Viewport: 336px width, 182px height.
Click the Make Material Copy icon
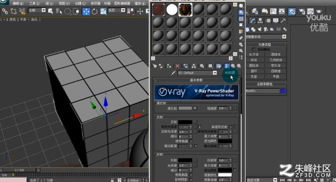pyautogui.click(x=185, y=66)
